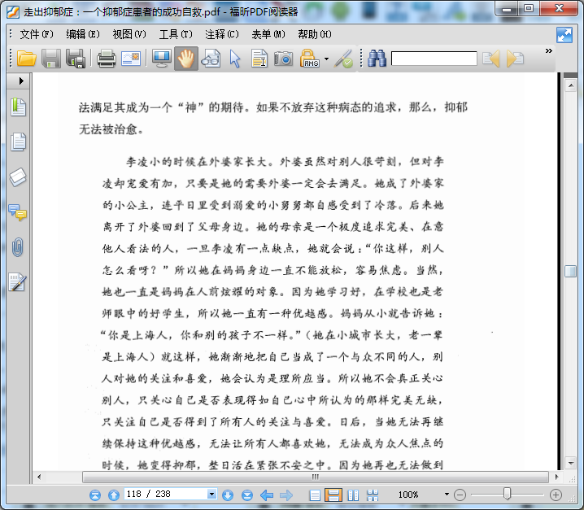The height and width of the screenshot is (510, 584).
Task: Click the binoculars search icon
Action: [x=377, y=59]
